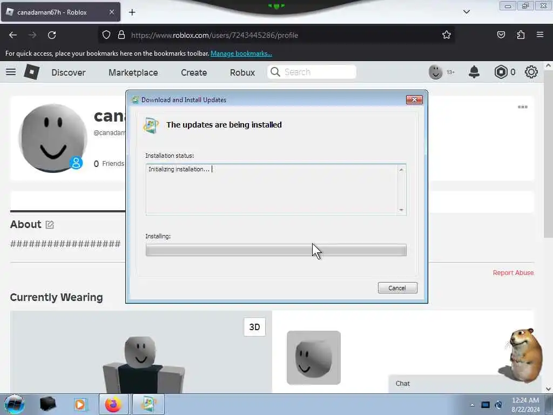The image size is (553, 415).
Task: Open the Firefox application menu
Action: point(540,35)
